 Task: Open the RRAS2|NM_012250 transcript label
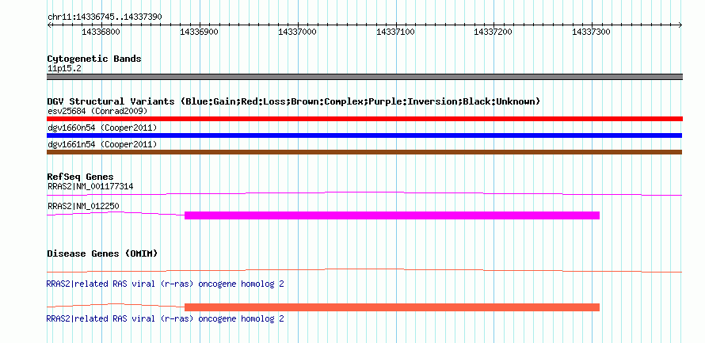click(x=82, y=206)
